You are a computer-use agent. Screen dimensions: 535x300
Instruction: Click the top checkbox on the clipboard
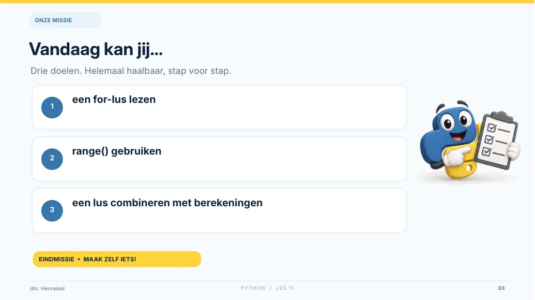492,128
